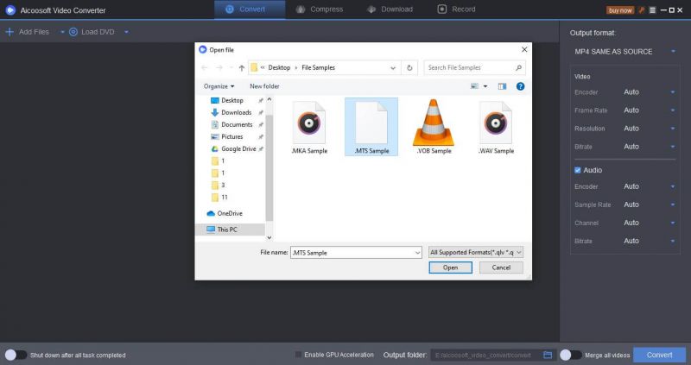Click the Refresh icon in dialog
The height and width of the screenshot is (365, 691).
(x=409, y=68)
